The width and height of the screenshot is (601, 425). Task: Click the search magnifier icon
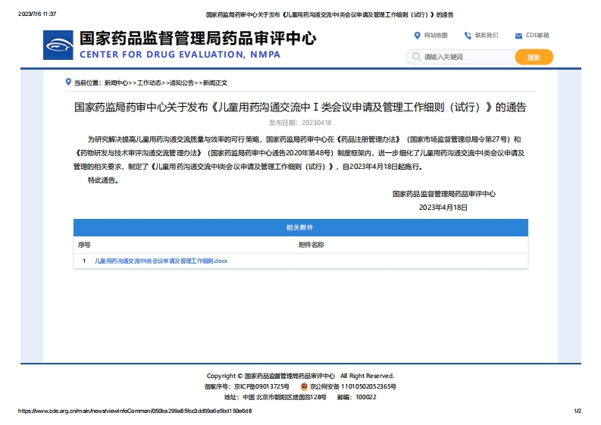coord(415,57)
